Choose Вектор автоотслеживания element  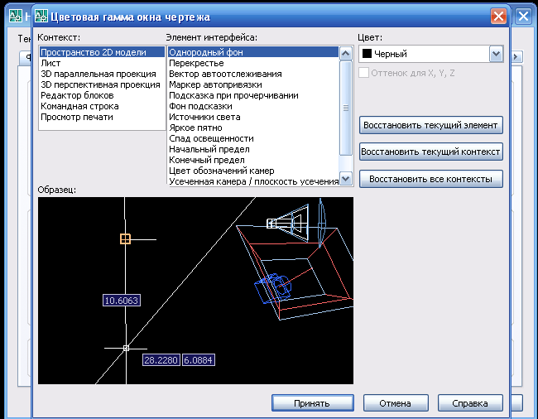pyautogui.click(x=253, y=74)
